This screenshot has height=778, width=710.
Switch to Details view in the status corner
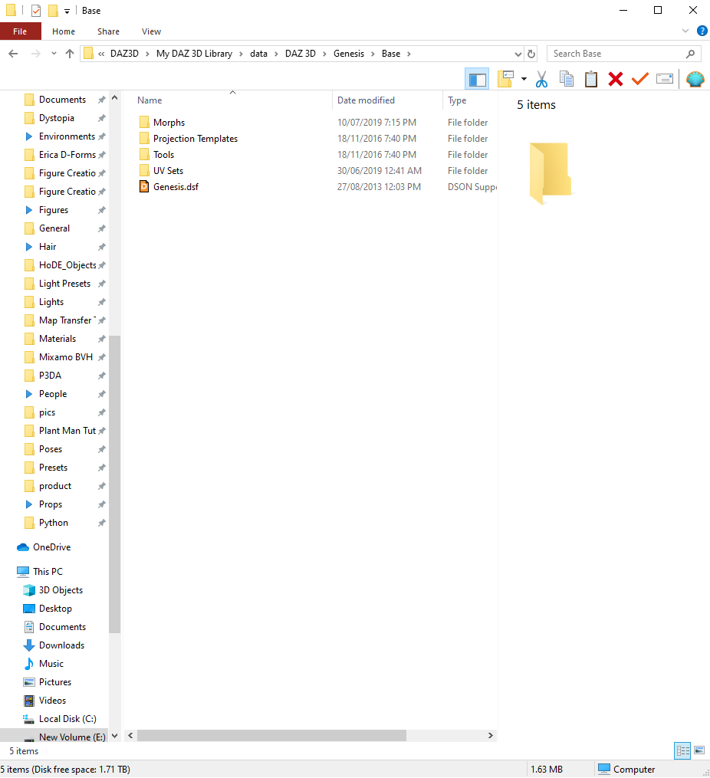click(682, 750)
